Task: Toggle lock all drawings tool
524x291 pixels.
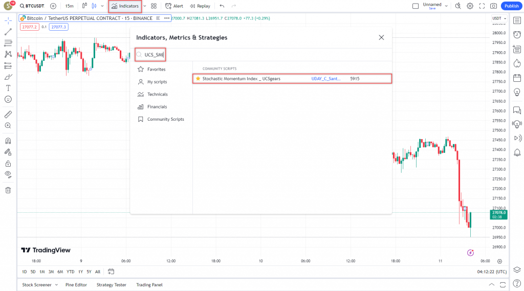Action: 8,164
